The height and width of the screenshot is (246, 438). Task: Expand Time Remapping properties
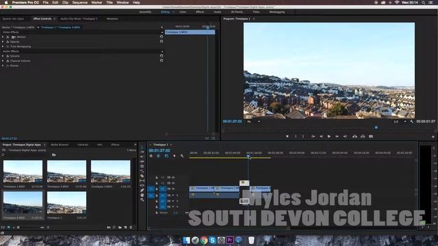(3, 46)
